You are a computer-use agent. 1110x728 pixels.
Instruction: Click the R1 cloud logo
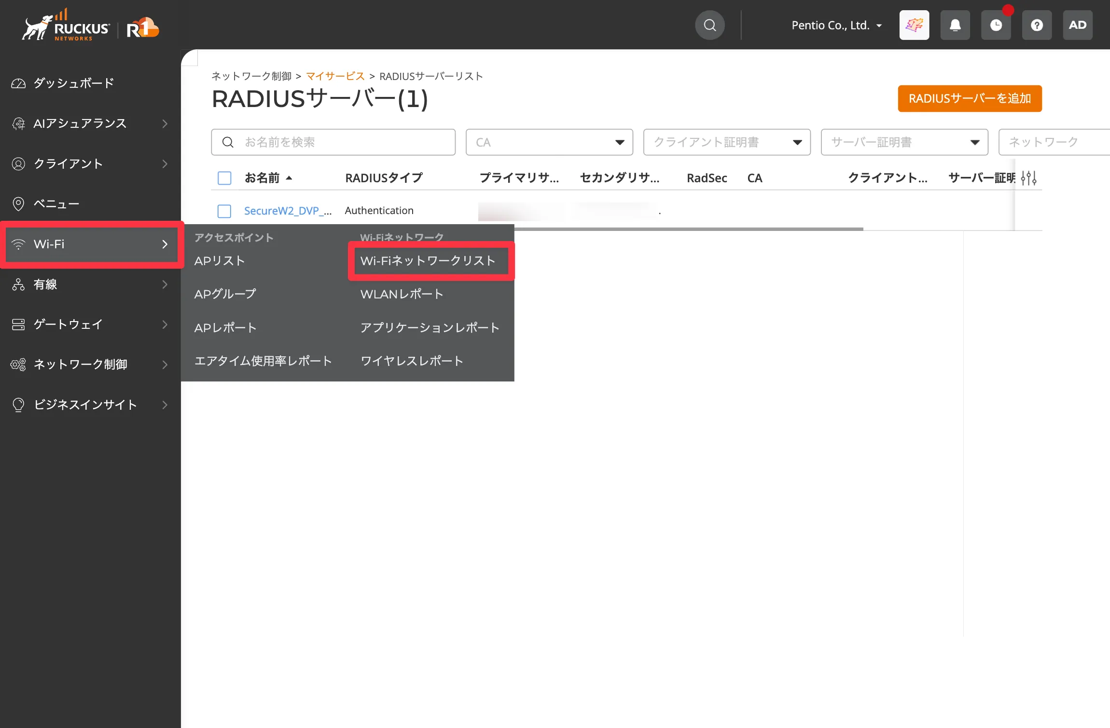[x=142, y=28]
